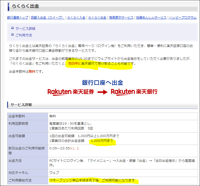Screen dimensions: 200x186
Task: Open the 残高表示サービス link
Action: [x=121, y=18]
